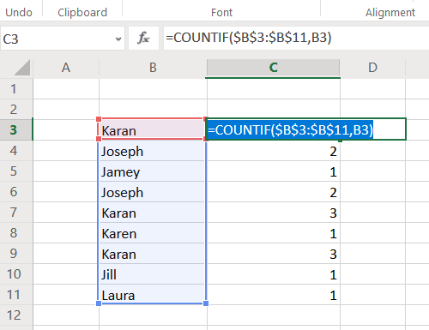Viewport: 429px width, 330px height.
Task: Click cell B7 containing Karan
Action: coord(153,213)
